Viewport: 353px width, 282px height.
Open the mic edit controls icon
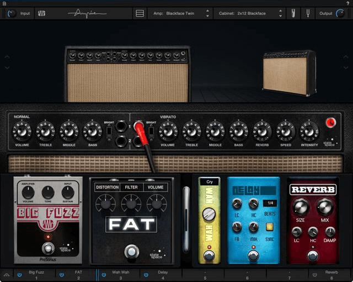click(x=293, y=13)
